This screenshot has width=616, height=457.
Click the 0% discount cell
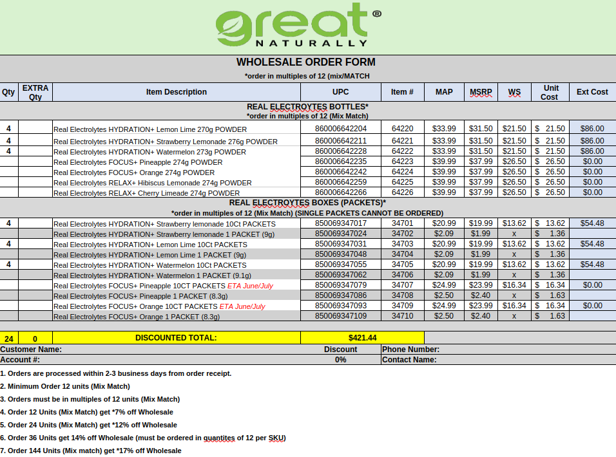click(x=340, y=360)
